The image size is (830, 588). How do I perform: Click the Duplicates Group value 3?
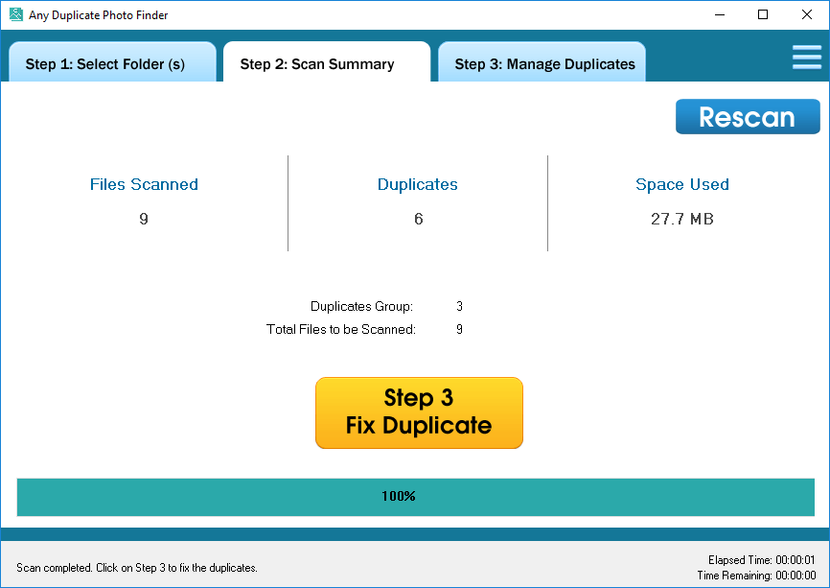[459, 306]
